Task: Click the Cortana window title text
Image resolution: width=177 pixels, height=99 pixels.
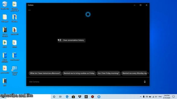Action: click(x=31, y=5)
